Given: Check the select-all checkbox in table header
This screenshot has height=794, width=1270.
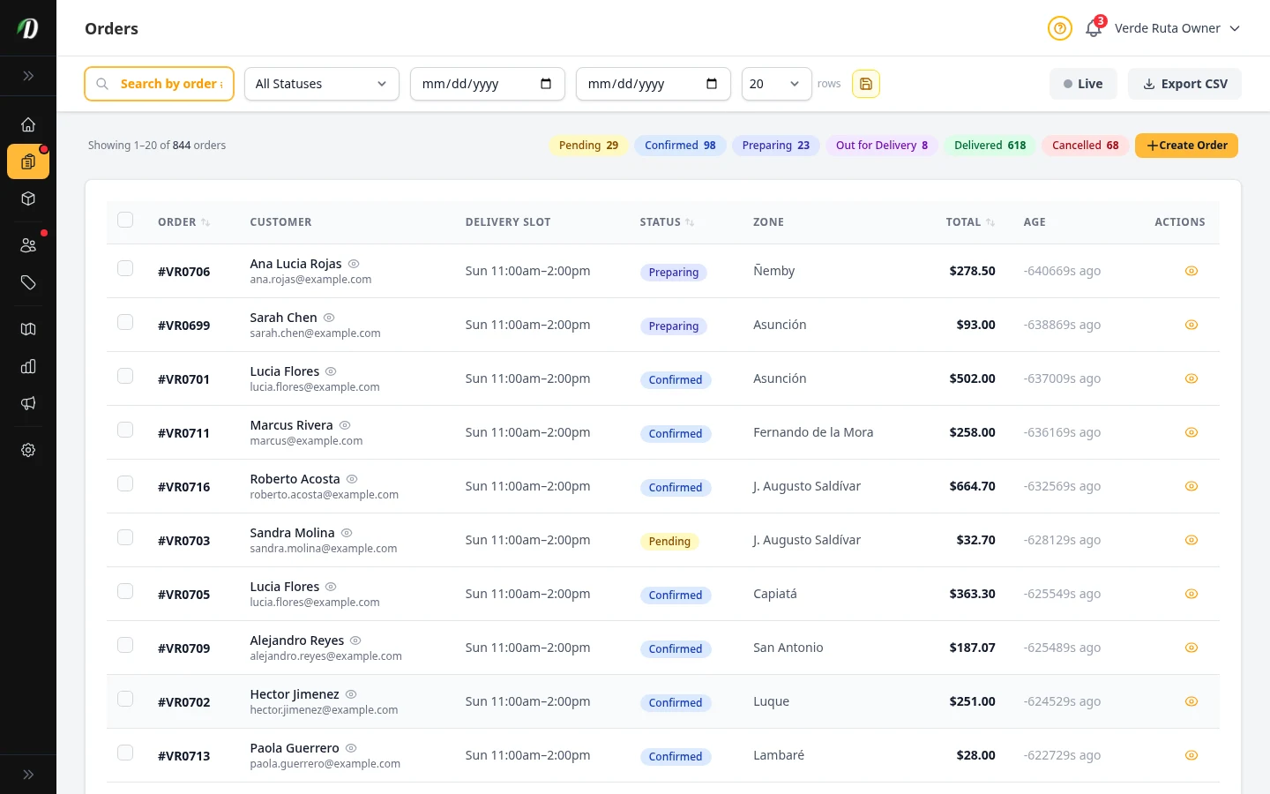Looking at the screenshot, I should [125, 220].
